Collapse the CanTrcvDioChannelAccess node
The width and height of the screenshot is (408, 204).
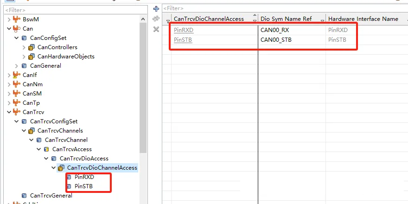tap(54, 168)
